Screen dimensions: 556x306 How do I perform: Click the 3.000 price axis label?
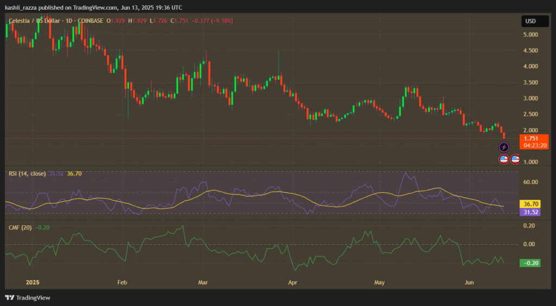(x=531, y=99)
